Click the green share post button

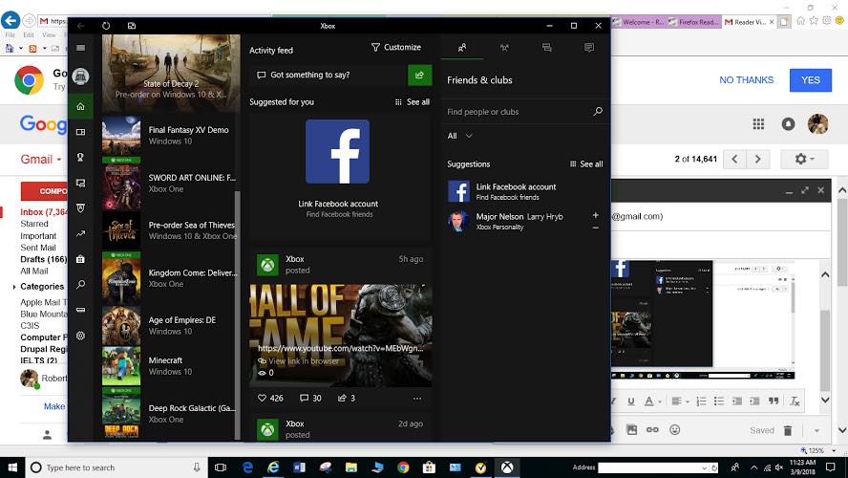coord(419,76)
